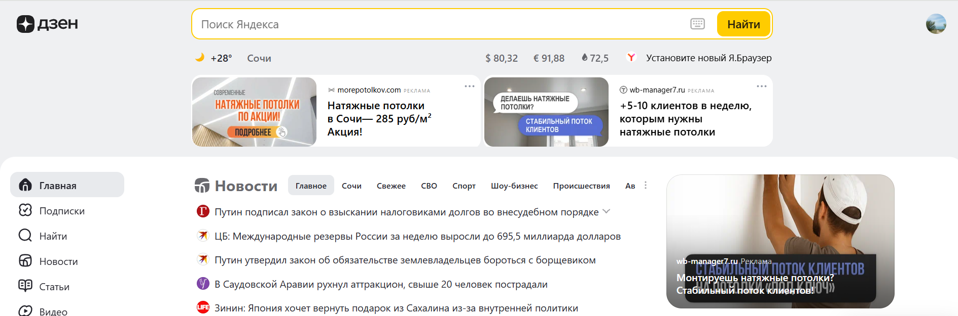Screen dimensions: 958x316
Task: Click the dollar rate 80,32
Action: 502,58
